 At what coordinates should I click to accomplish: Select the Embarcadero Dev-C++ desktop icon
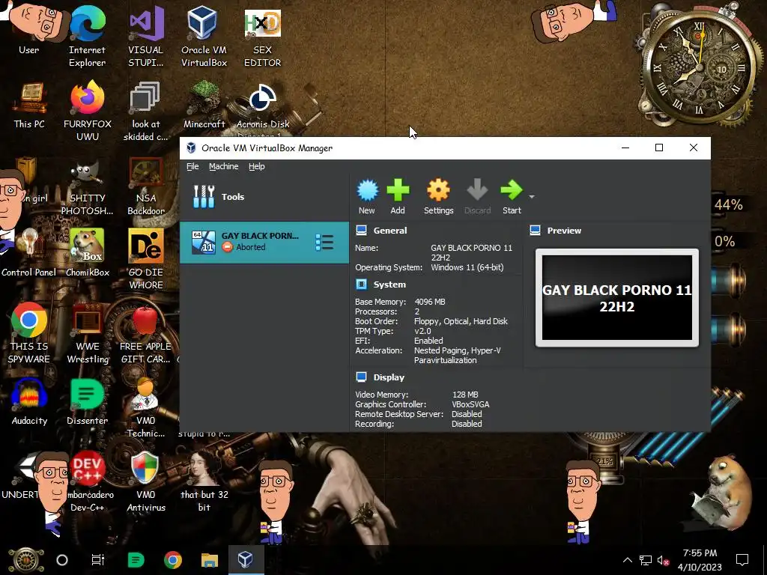point(88,481)
